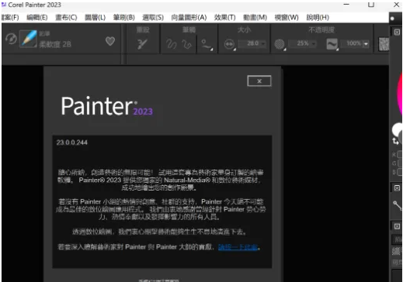Click the reset tool icon under 重設
This screenshot has width=403, height=282.
click(x=142, y=44)
